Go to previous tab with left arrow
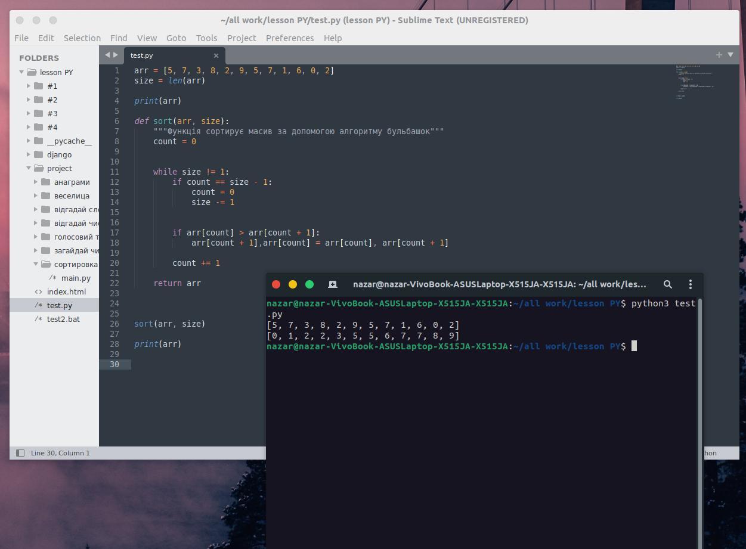The image size is (746, 549). pos(107,55)
